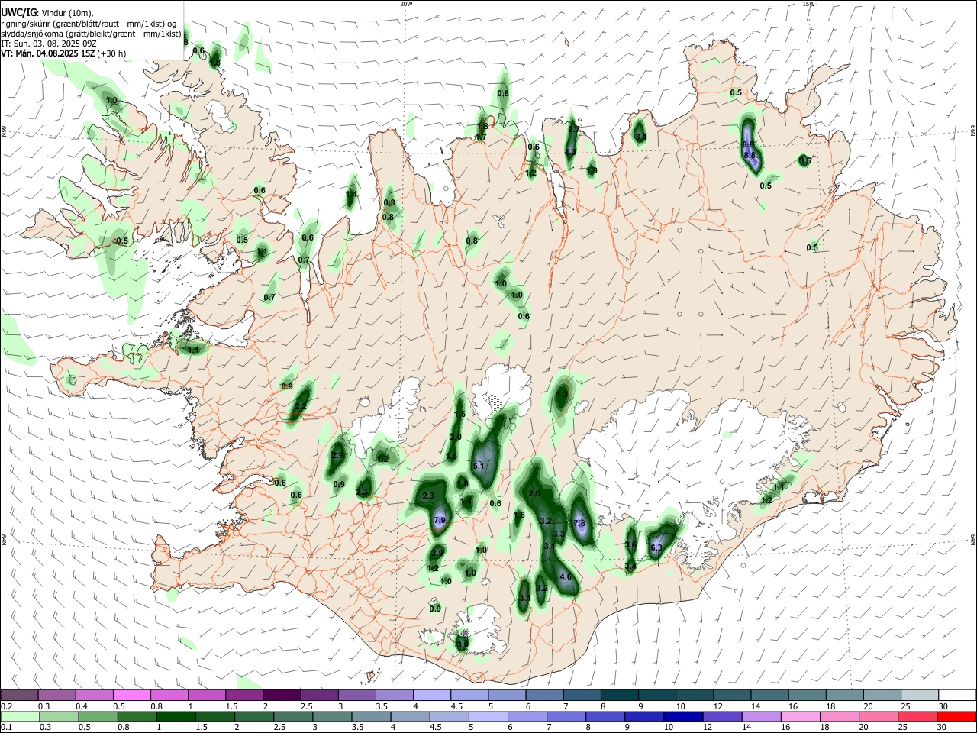Click the 'IT: Sun. 03. 08. 2025 09Z' line
Screen dimensions: 977x733
coord(49,44)
